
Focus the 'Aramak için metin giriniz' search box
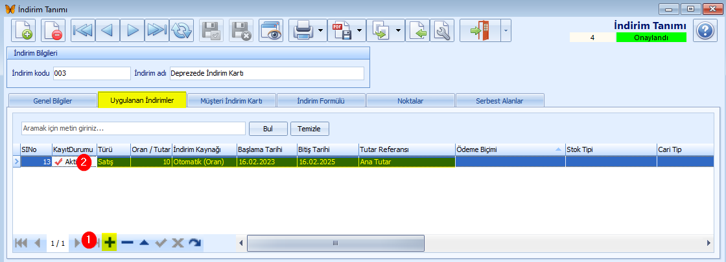tap(134, 129)
